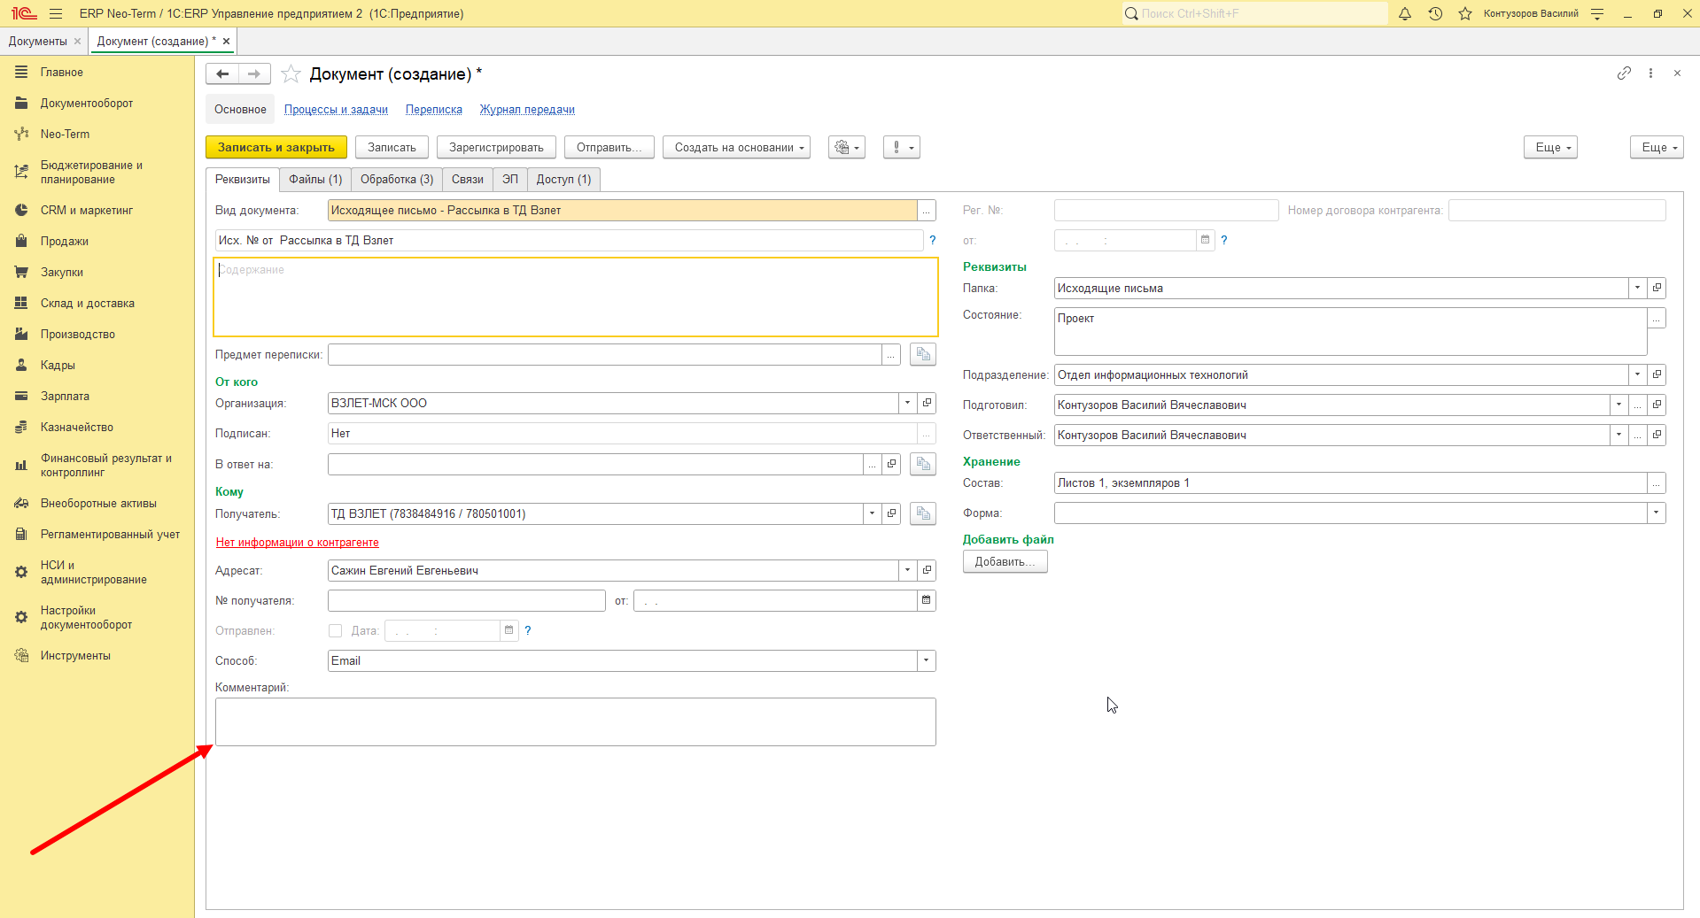Image resolution: width=1700 pixels, height=918 pixels.
Task: Switch to the Документы window tab
Action: pos(38,41)
